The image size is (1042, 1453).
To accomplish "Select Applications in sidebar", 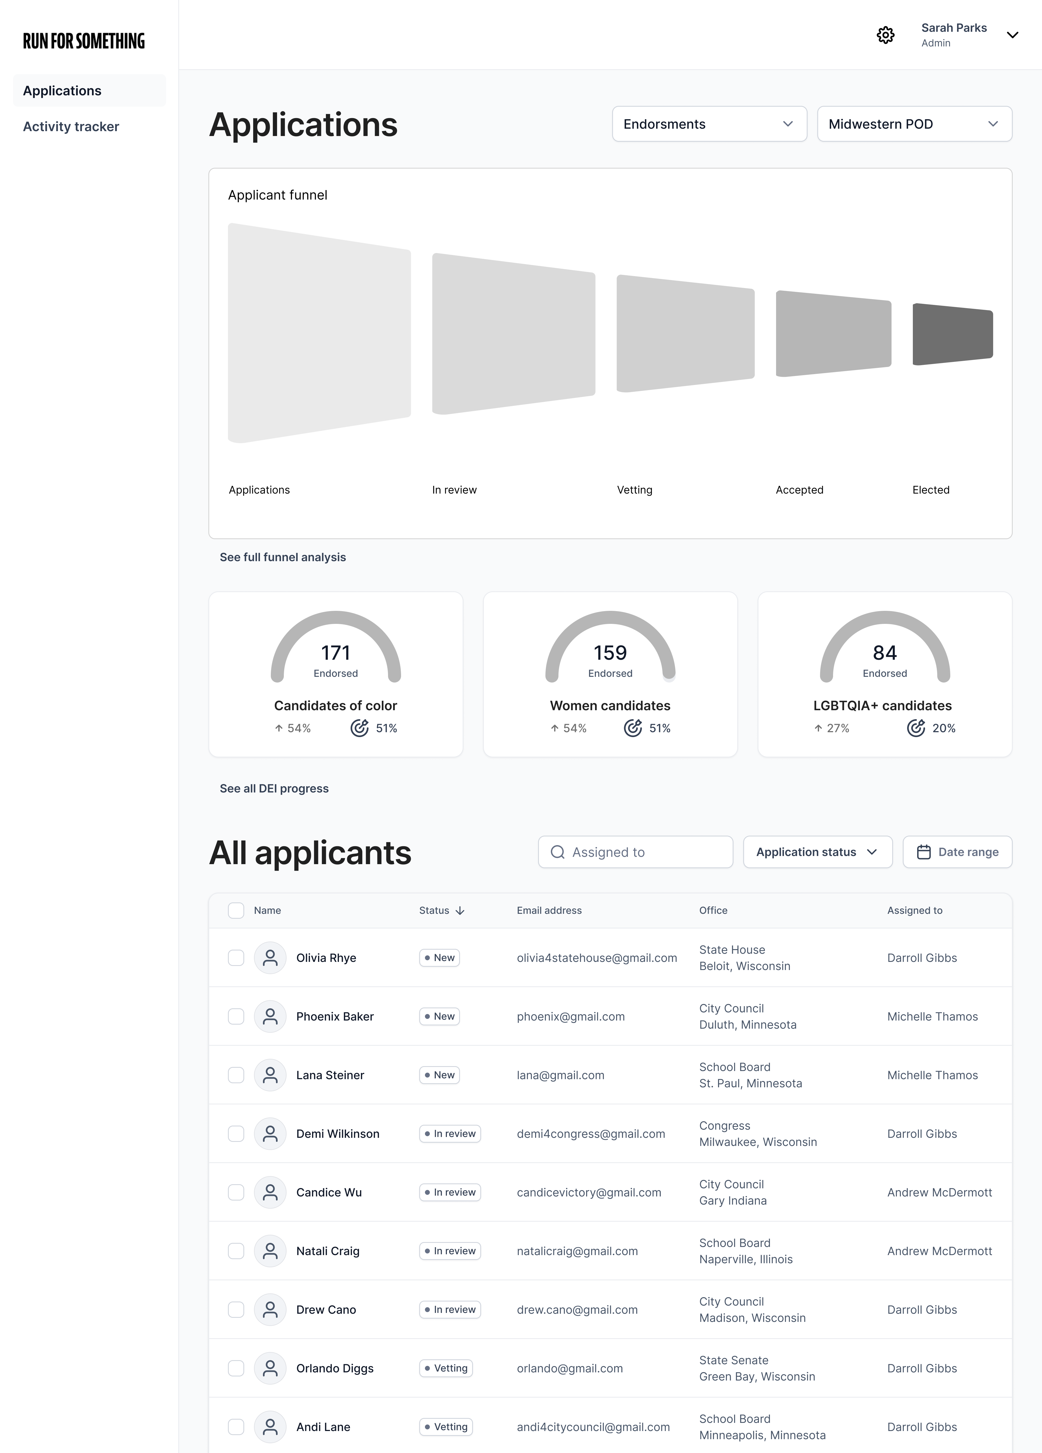I will (62, 90).
